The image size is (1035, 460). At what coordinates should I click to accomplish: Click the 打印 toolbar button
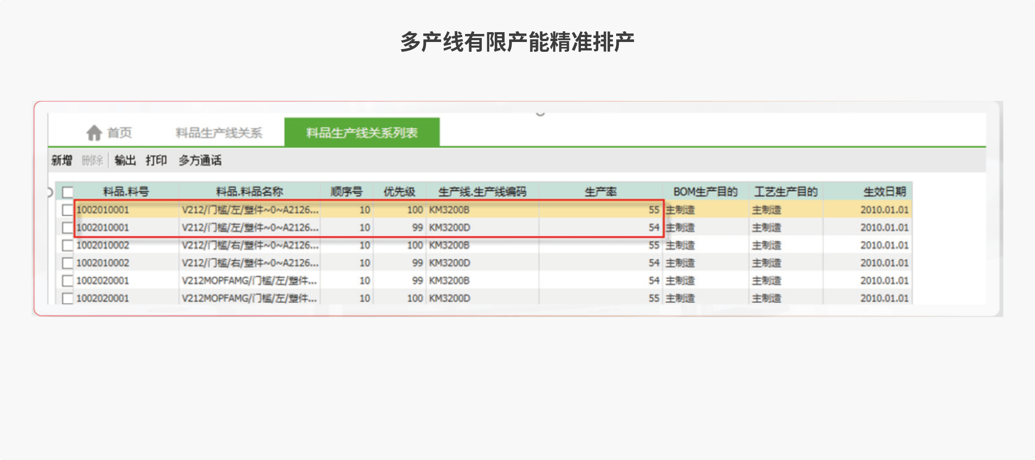(x=156, y=160)
